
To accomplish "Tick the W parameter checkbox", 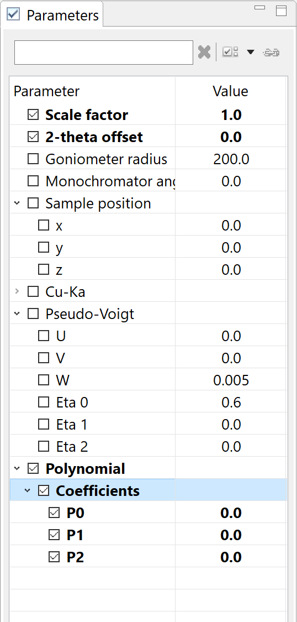I will pos(44,380).
